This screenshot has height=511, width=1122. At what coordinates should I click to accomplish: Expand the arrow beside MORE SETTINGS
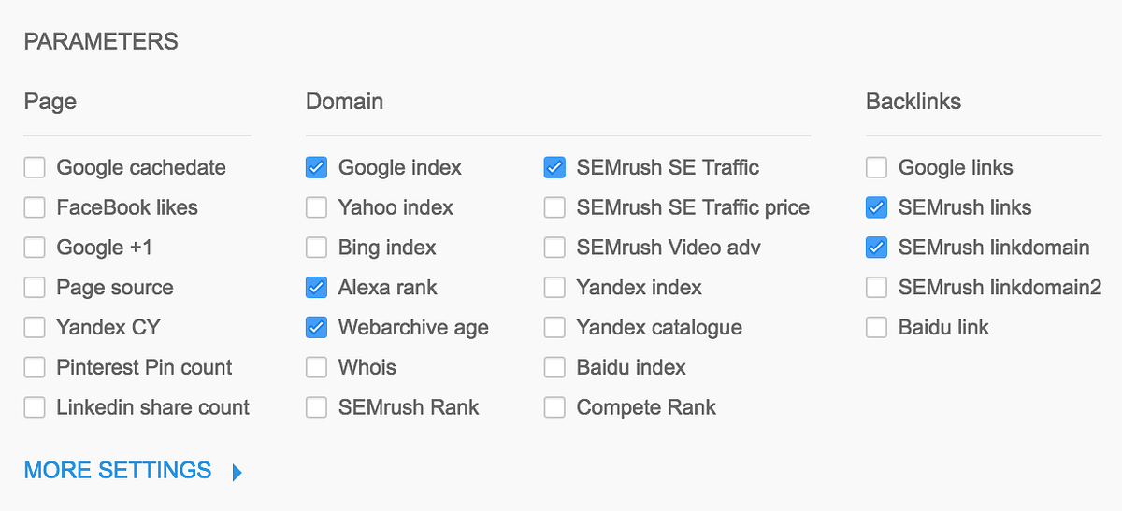click(x=237, y=472)
